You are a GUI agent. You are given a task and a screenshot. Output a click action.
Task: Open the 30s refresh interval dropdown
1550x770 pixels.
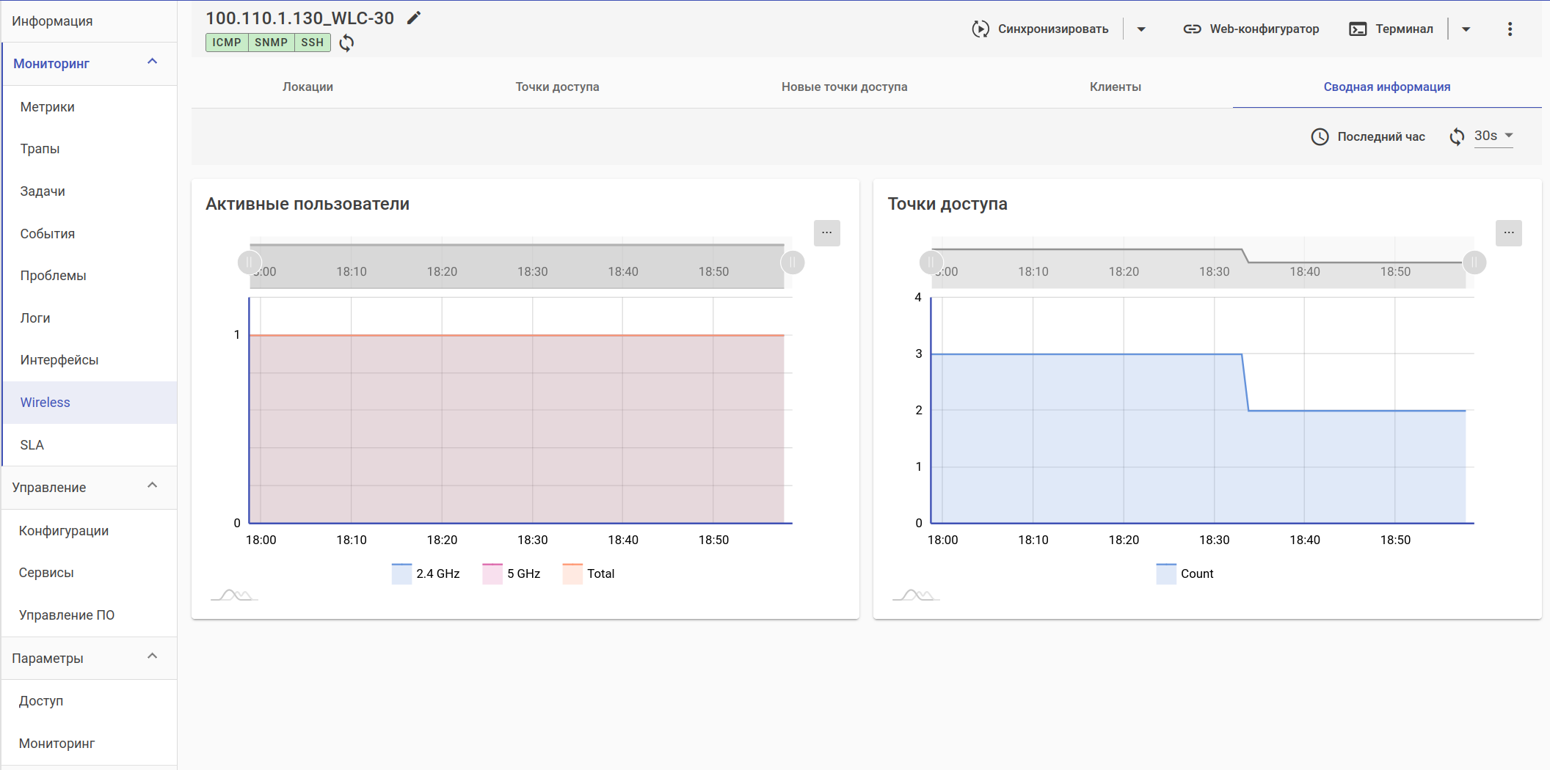click(1493, 136)
